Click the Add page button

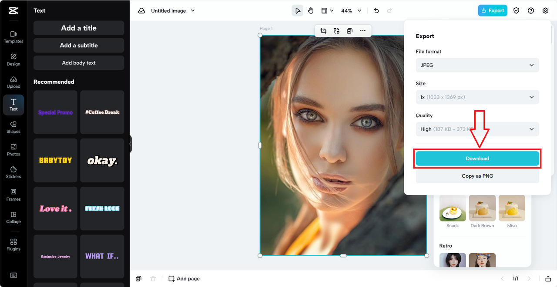(x=184, y=279)
